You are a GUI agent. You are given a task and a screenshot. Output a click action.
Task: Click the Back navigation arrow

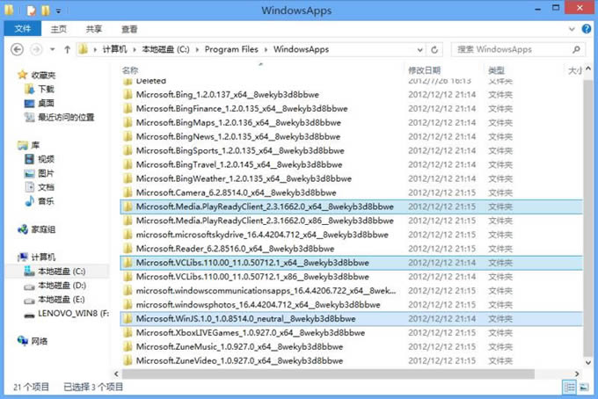point(17,49)
